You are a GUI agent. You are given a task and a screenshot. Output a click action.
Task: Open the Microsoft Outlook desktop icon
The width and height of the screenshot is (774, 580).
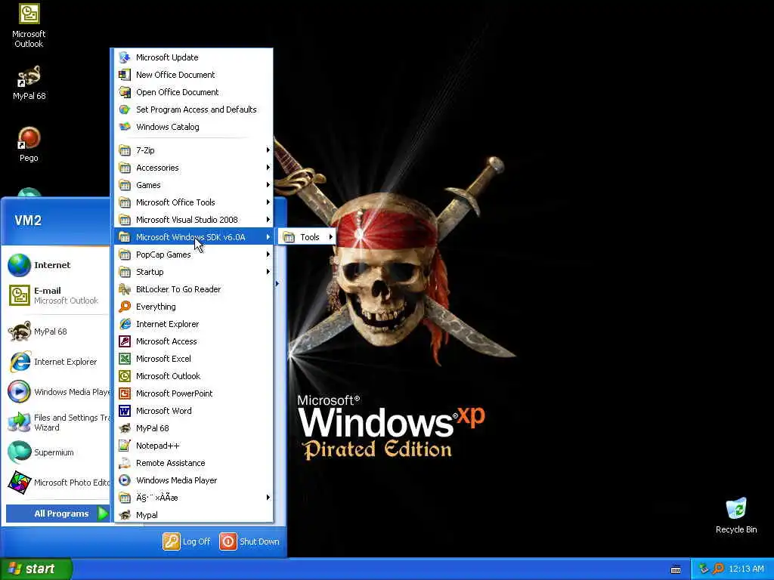tap(29, 26)
